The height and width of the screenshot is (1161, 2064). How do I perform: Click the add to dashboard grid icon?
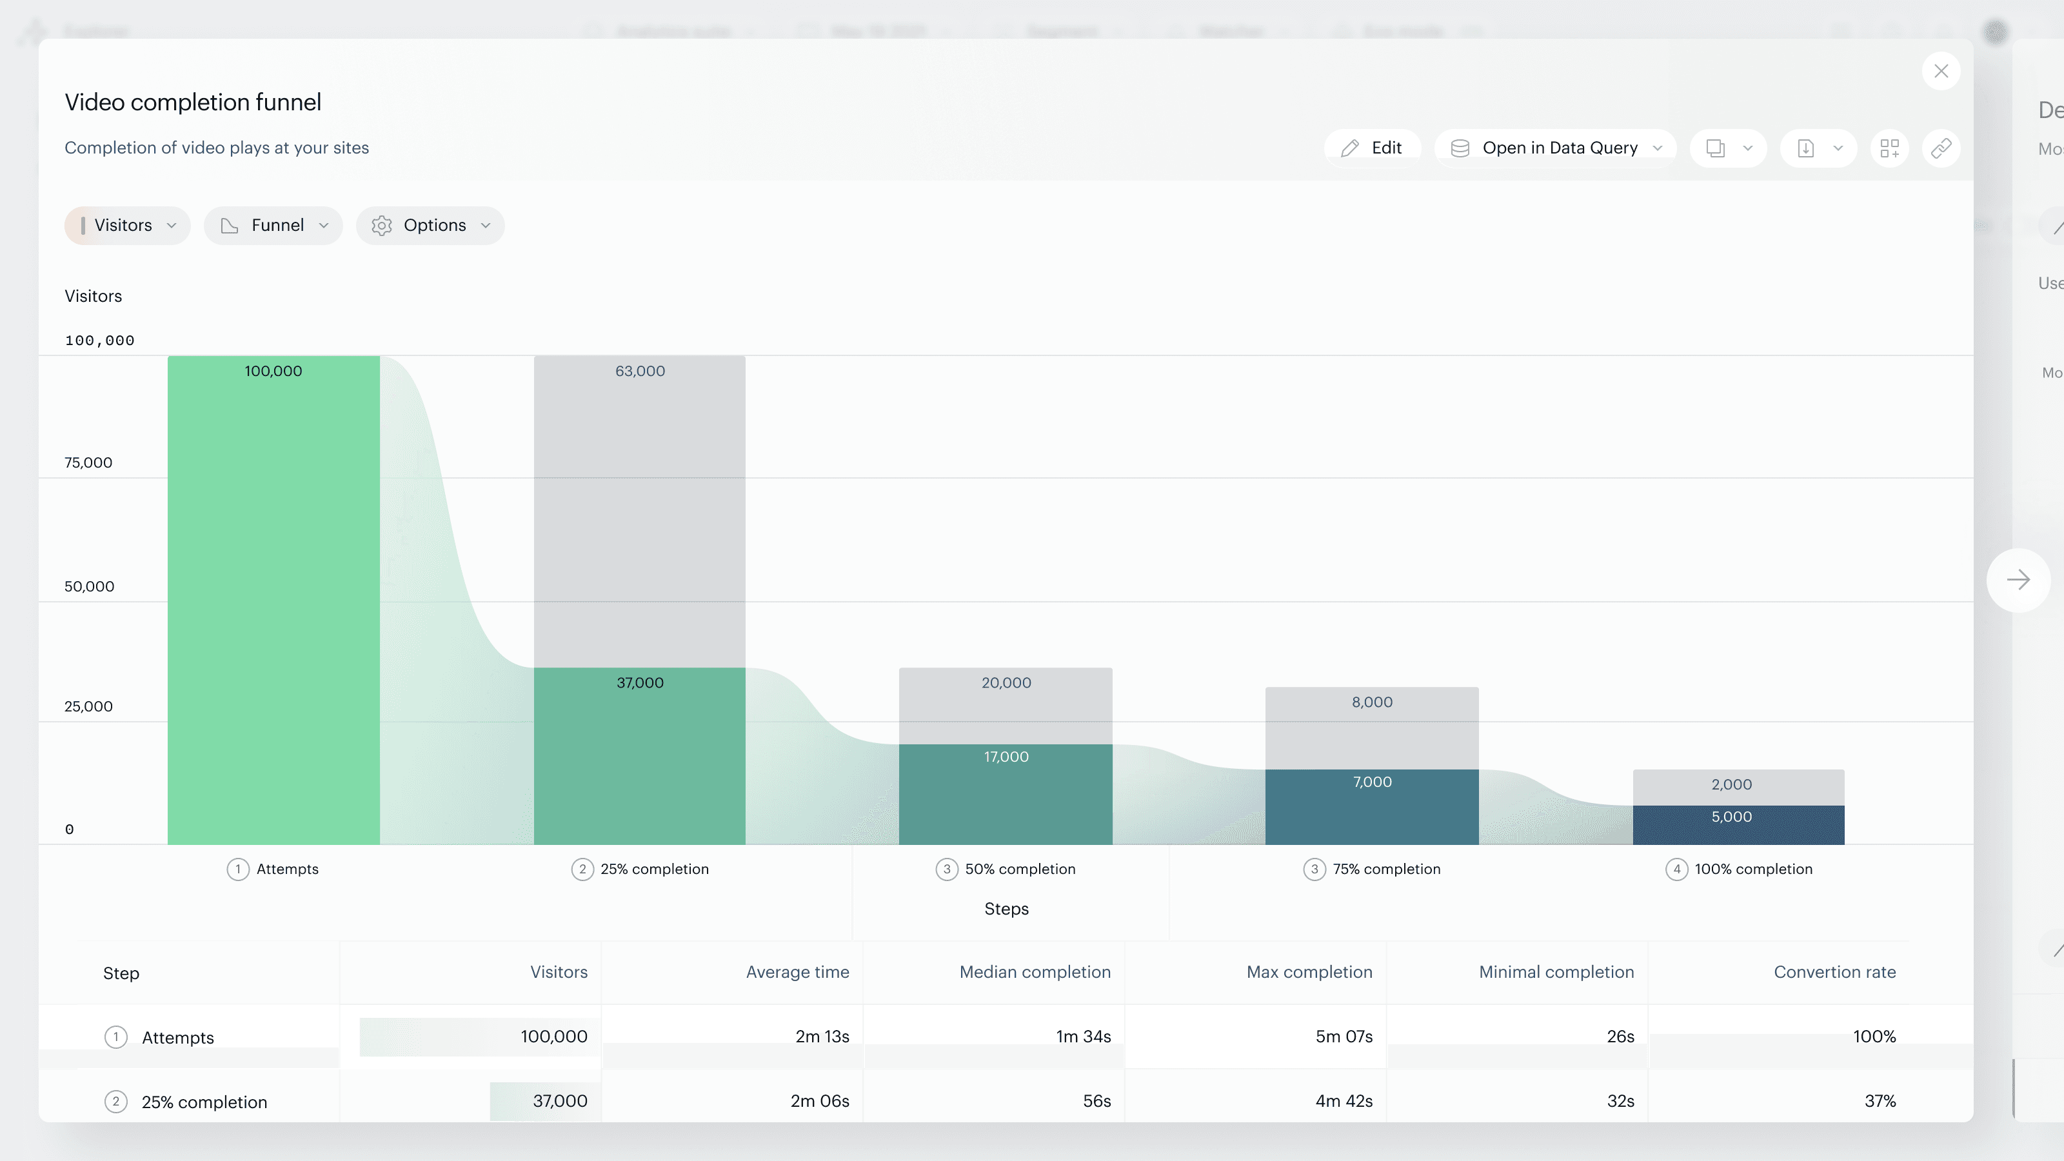click(1889, 148)
